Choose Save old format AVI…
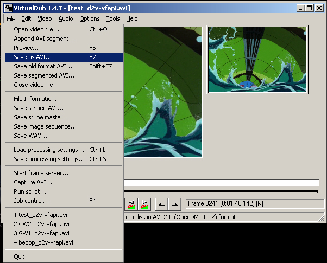This screenshot has height=263, width=327. point(64,66)
